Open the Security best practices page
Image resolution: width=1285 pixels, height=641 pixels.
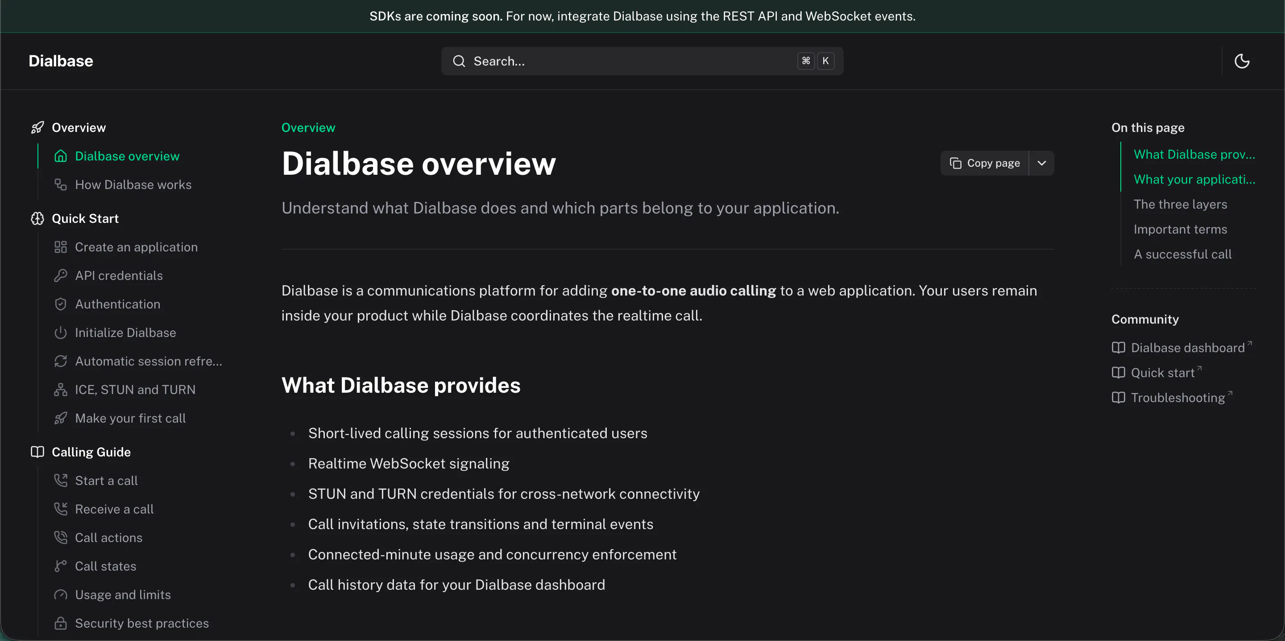(142, 623)
